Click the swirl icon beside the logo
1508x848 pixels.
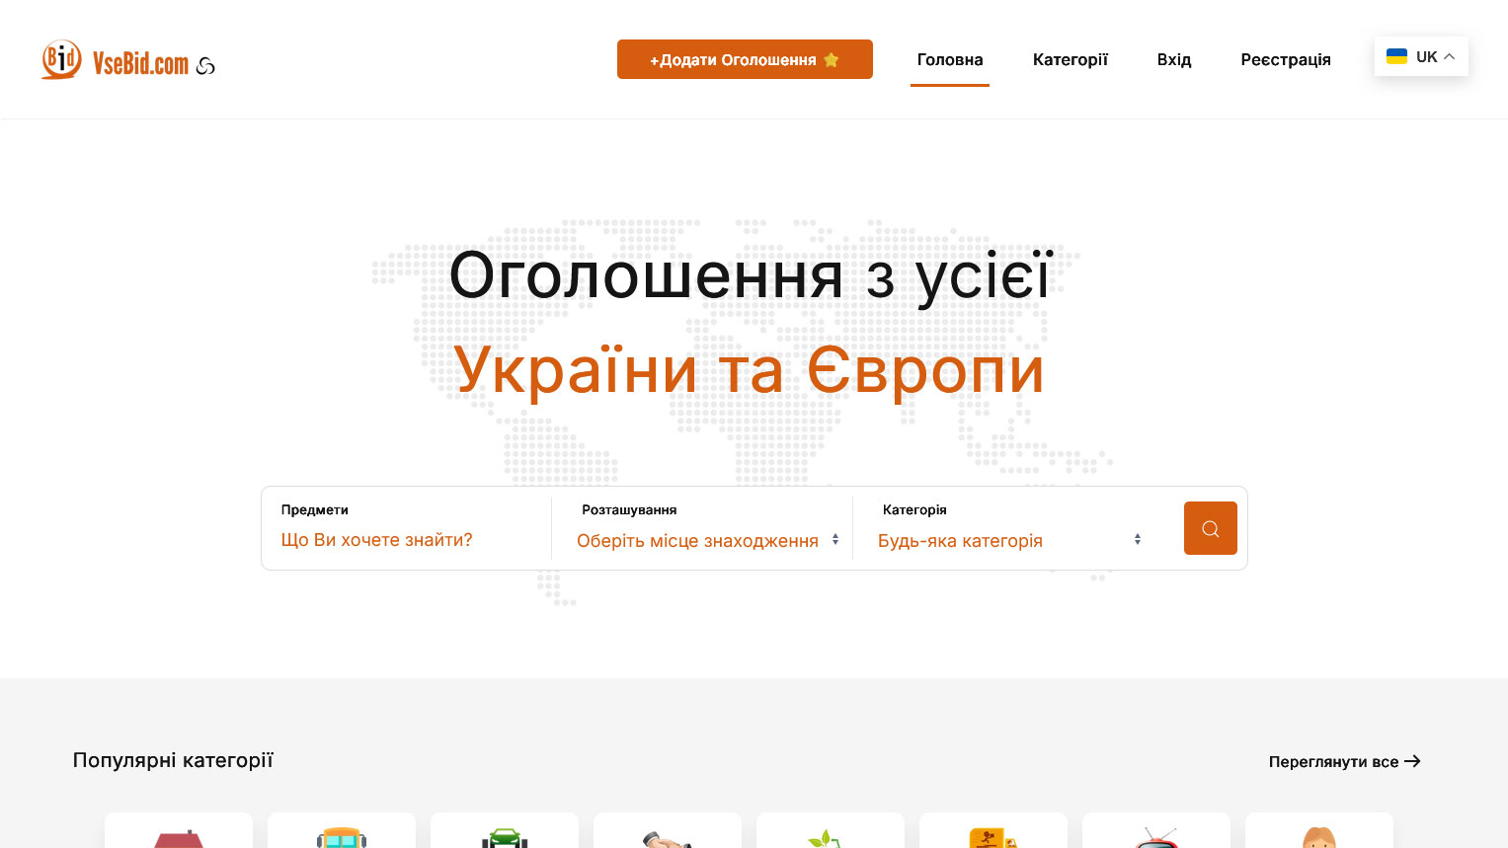point(205,66)
